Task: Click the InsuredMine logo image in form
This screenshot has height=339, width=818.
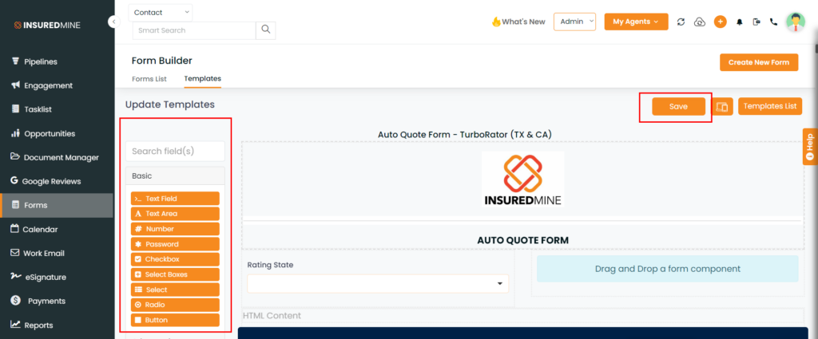Action: point(522,179)
